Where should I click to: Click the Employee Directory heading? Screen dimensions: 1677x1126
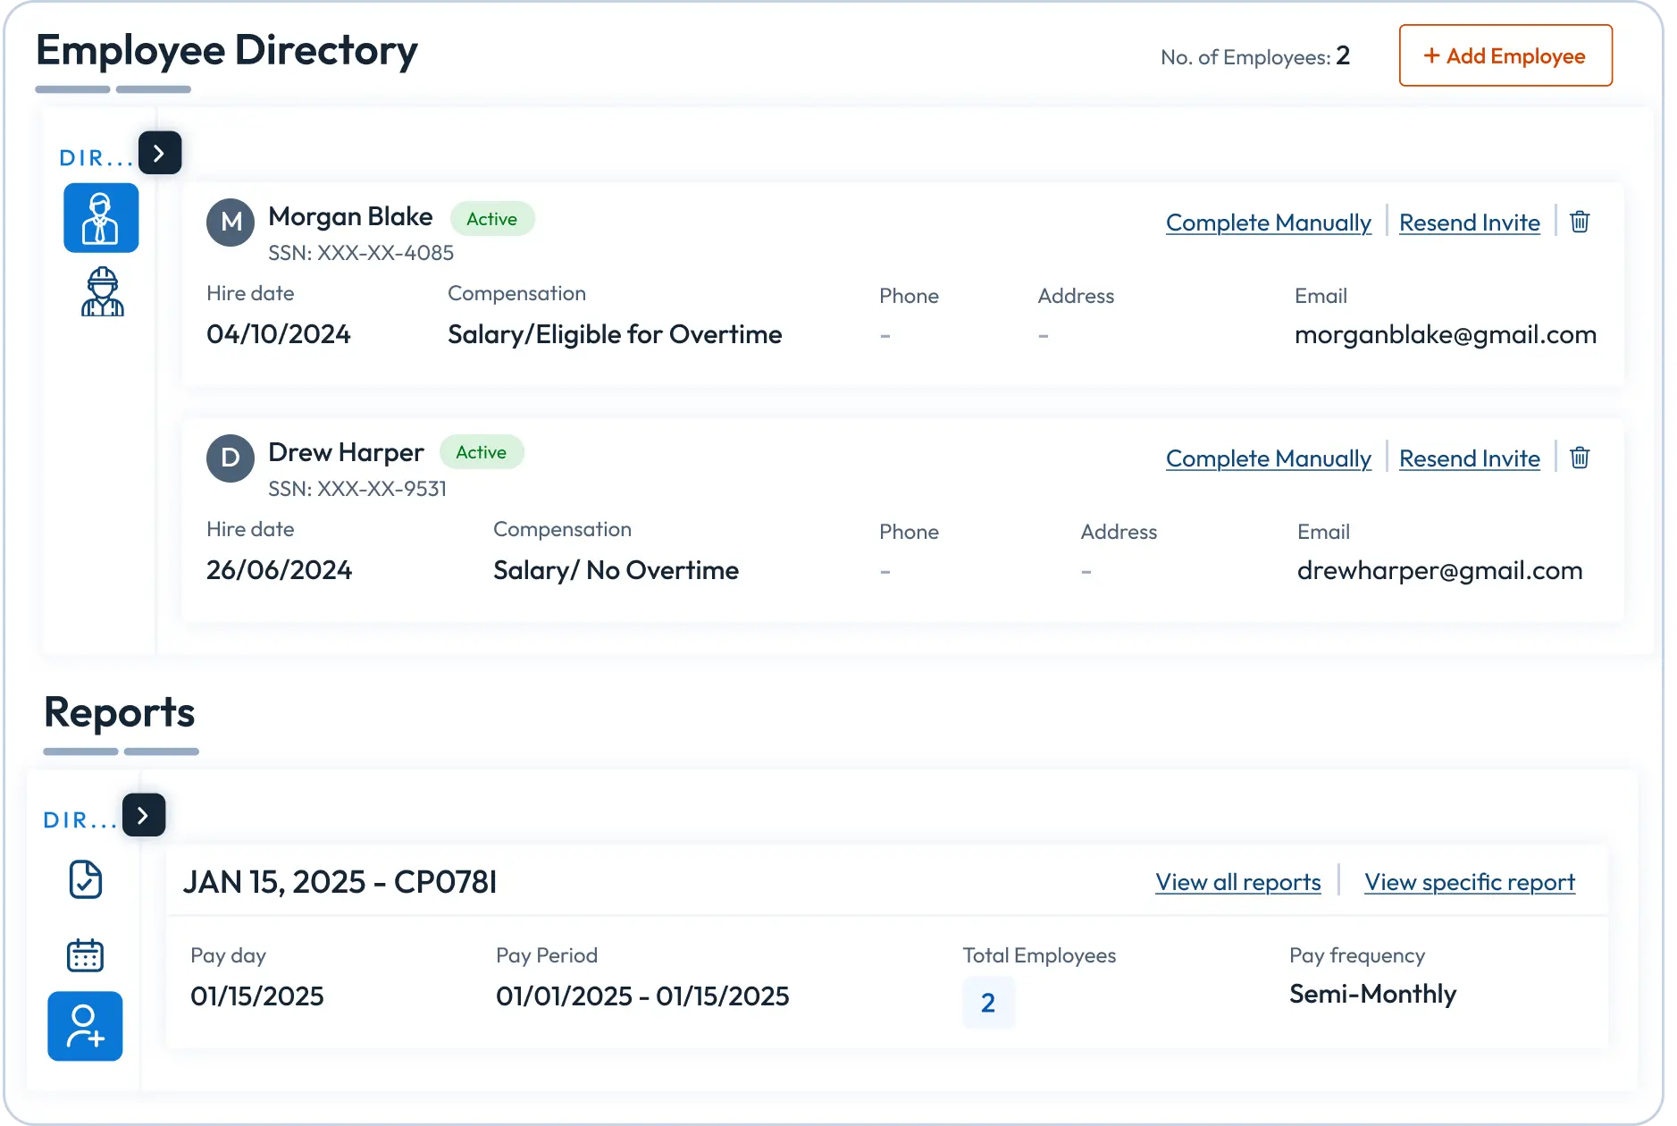227,50
